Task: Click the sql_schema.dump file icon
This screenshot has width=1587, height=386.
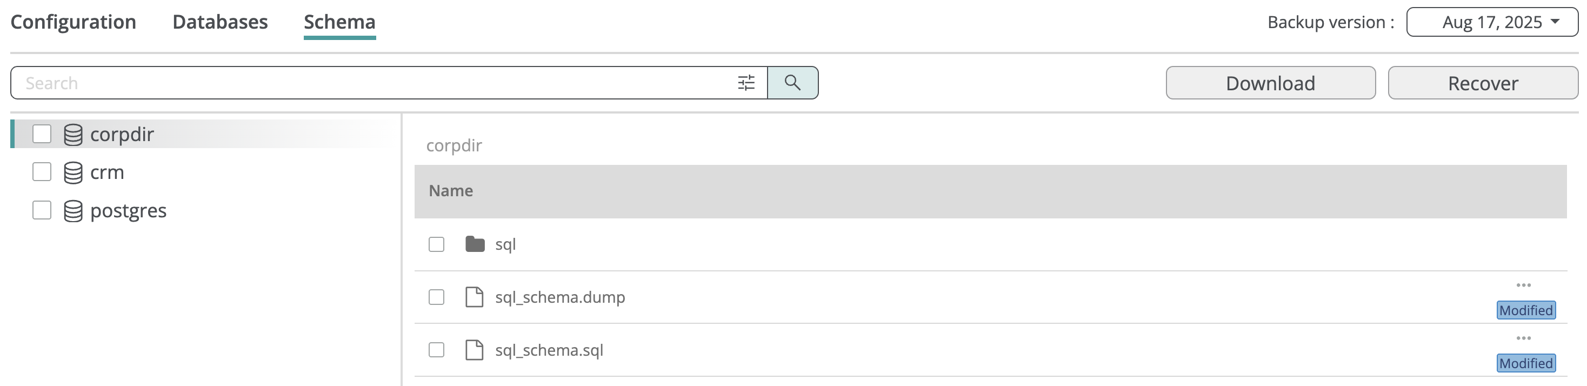Action: click(x=474, y=297)
